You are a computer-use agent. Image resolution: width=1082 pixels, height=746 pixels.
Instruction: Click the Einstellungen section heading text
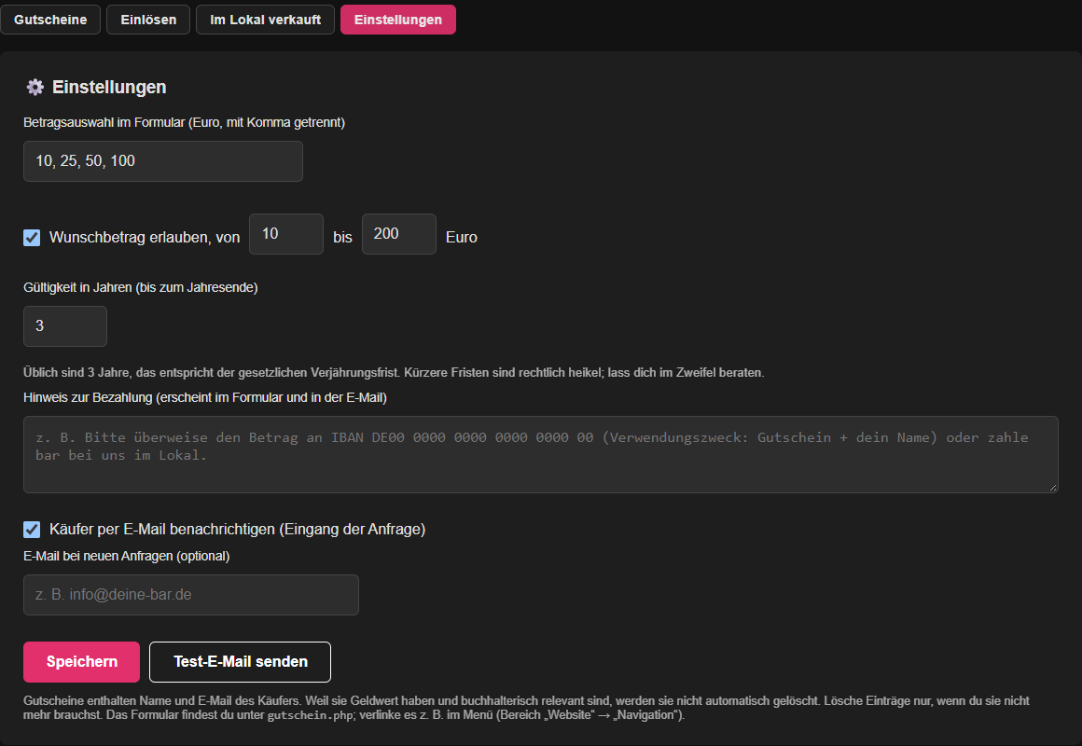tap(109, 87)
